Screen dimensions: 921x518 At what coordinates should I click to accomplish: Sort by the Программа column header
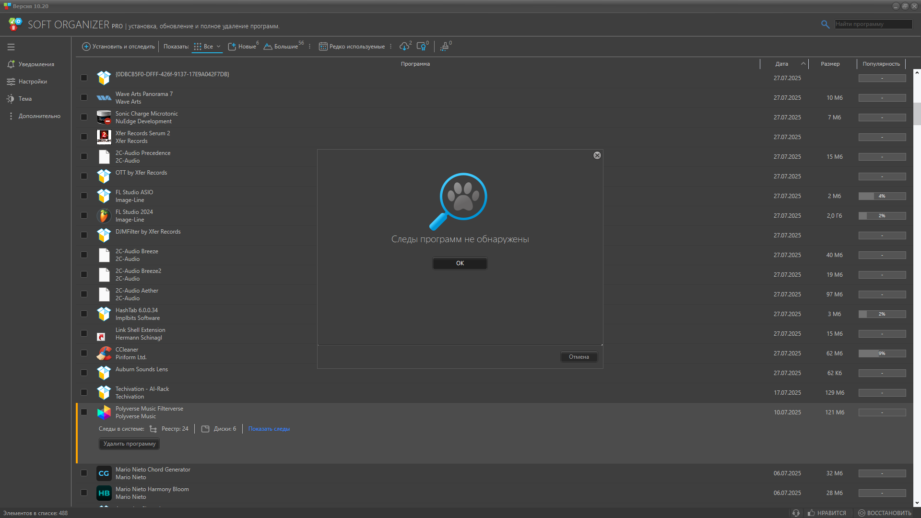415,64
